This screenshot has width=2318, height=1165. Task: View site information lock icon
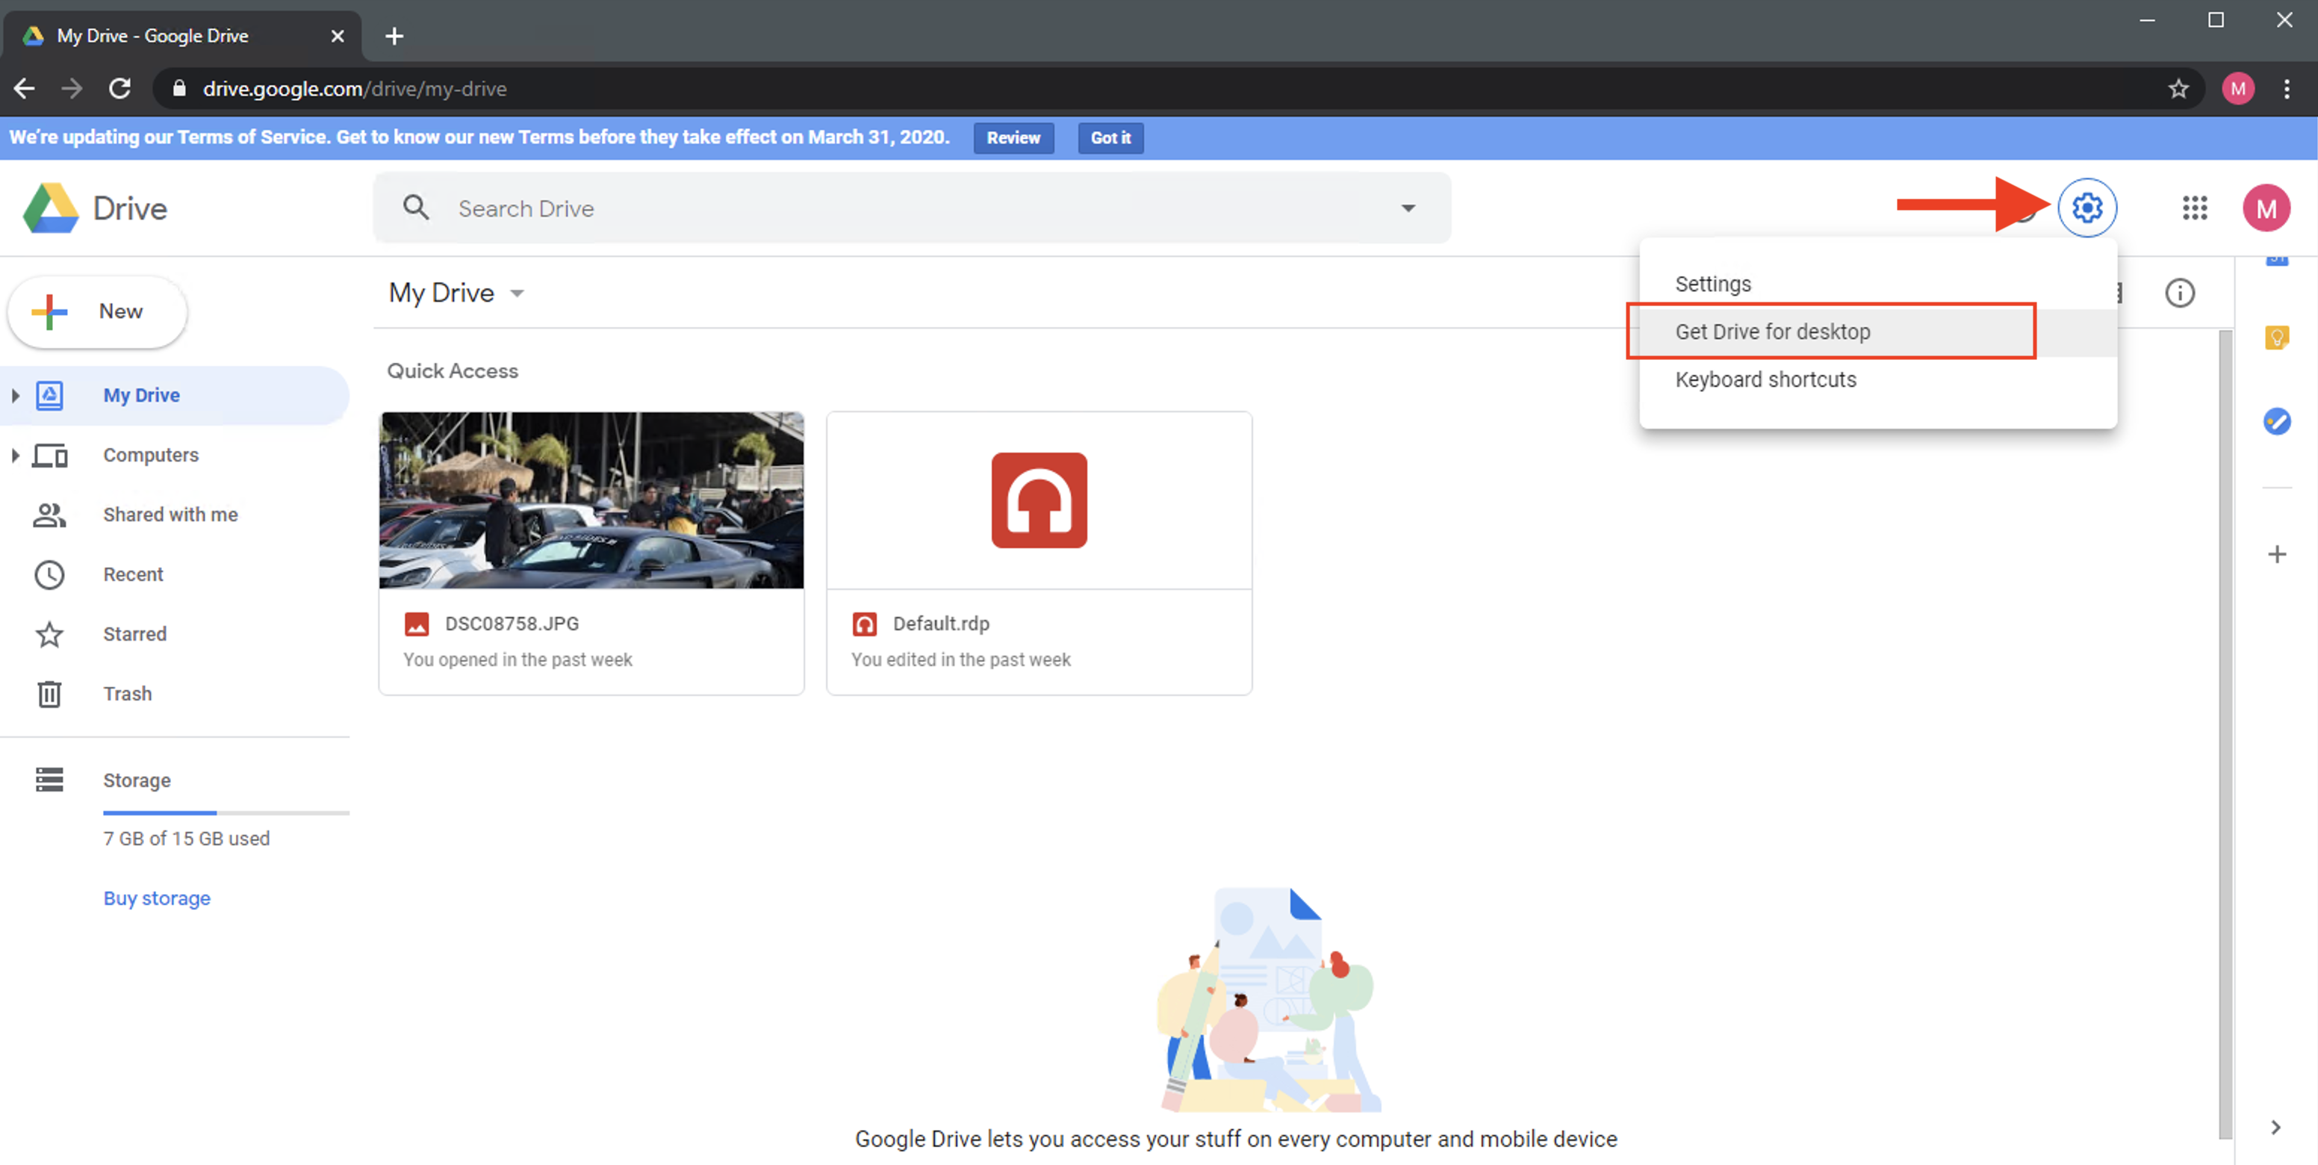(x=179, y=88)
